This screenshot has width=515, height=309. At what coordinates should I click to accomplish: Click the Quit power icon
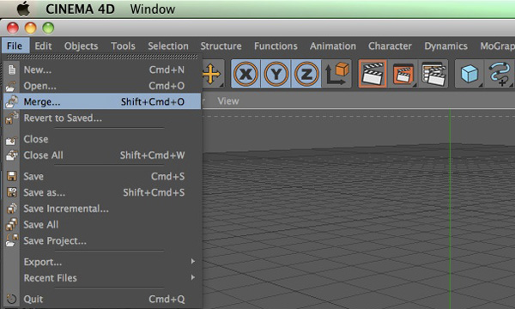point(11,300)
